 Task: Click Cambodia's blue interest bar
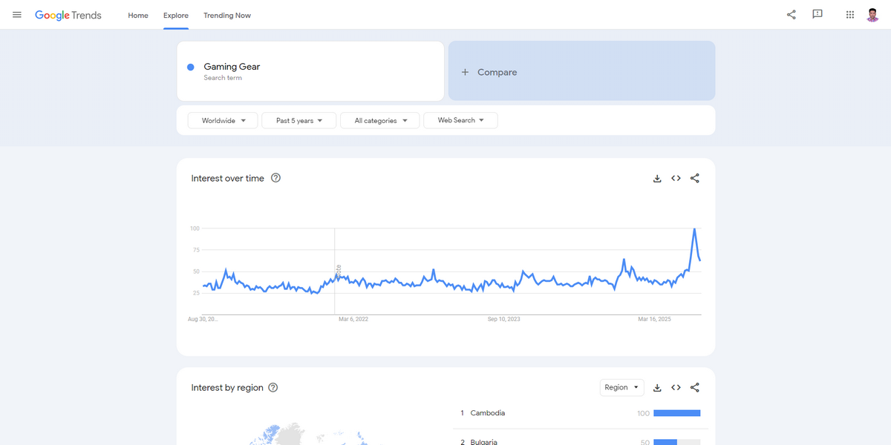[x=677, y=413]
